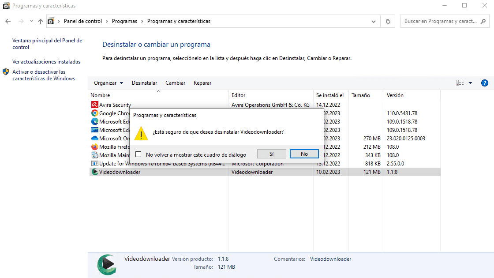Select the Avira Security program icon

(95, 105)
